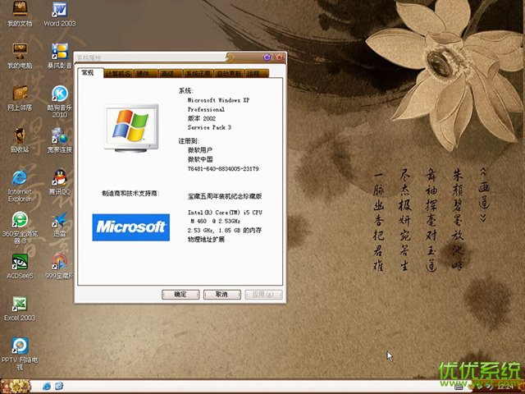
Task: Switch to the 高级 tab
Action: pos(171,73)
